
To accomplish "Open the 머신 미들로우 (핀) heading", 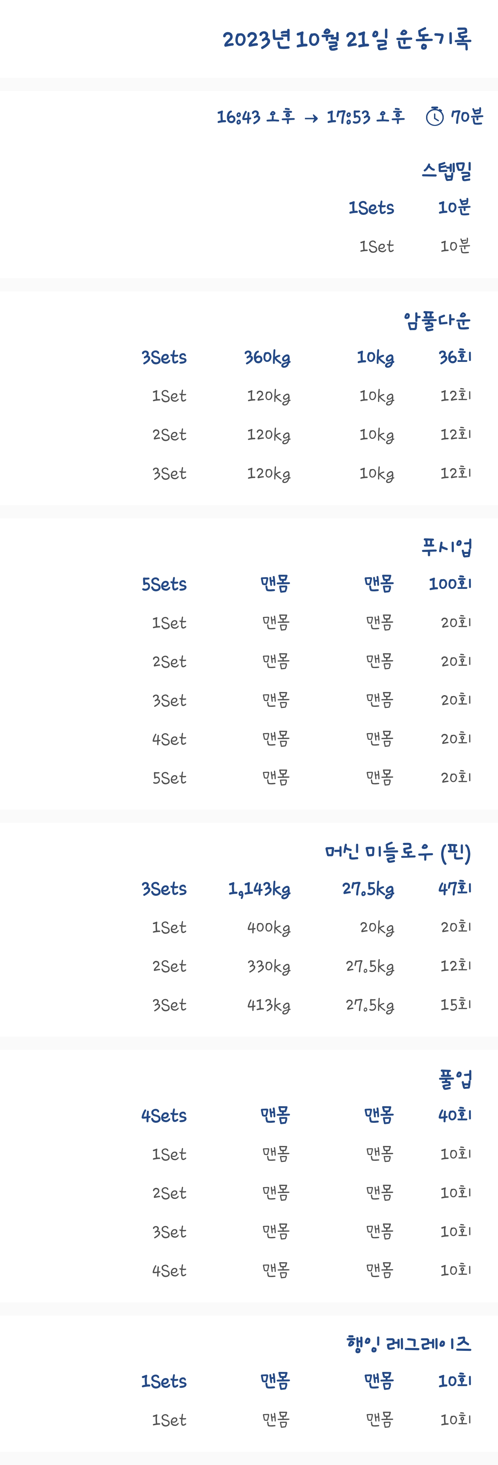I will [x=398, y=852].
